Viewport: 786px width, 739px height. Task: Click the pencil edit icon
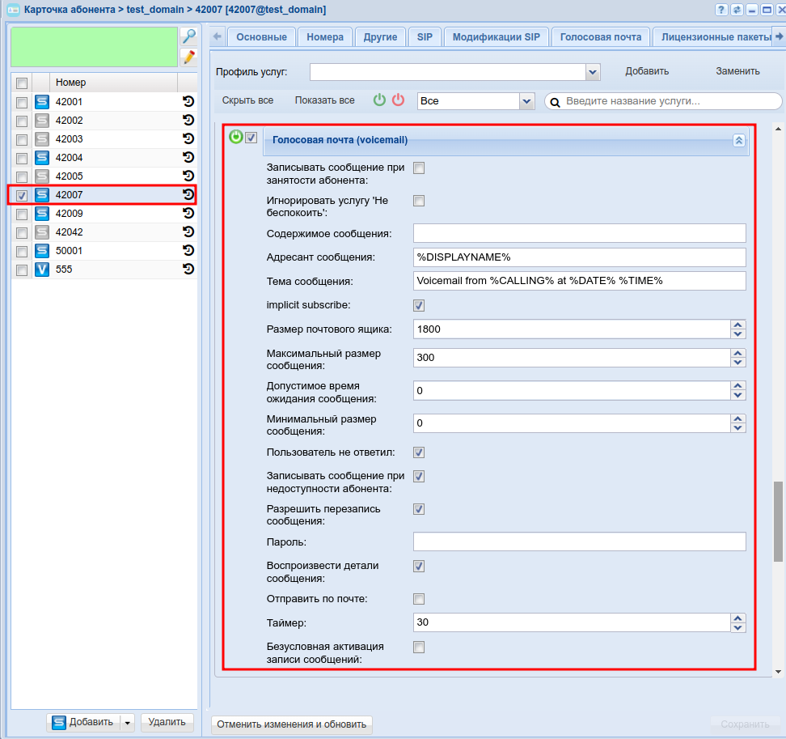(188, 57)
